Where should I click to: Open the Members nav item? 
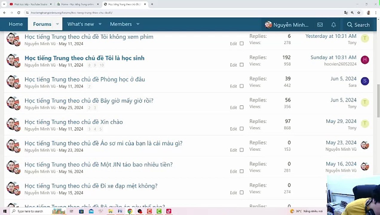121,24
